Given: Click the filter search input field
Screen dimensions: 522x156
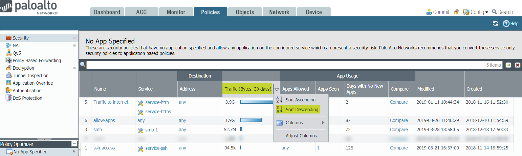Looking at the screenshot, I should [x=282, y=65].
